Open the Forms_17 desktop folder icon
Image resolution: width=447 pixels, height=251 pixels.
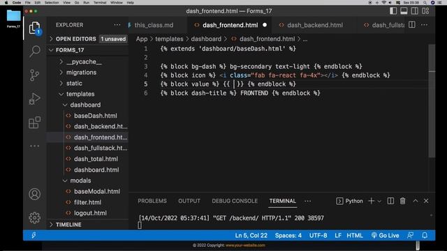(x=13, y=19)
